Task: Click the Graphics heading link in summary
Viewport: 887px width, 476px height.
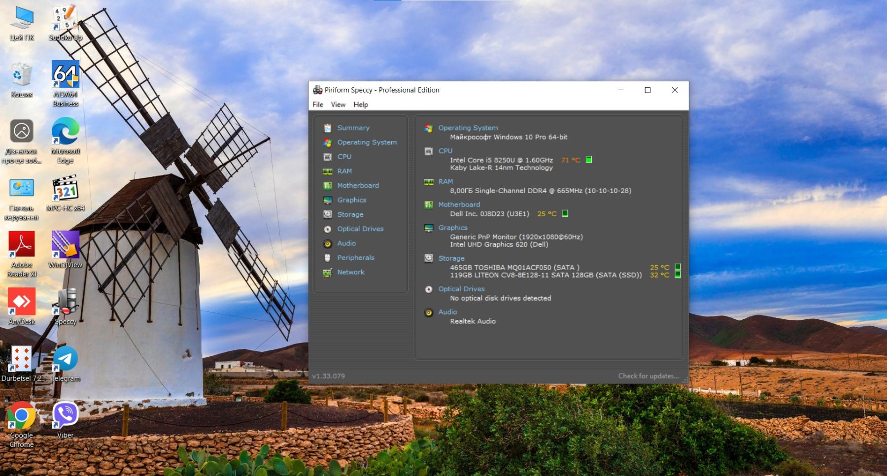Action: pos(453,228)
